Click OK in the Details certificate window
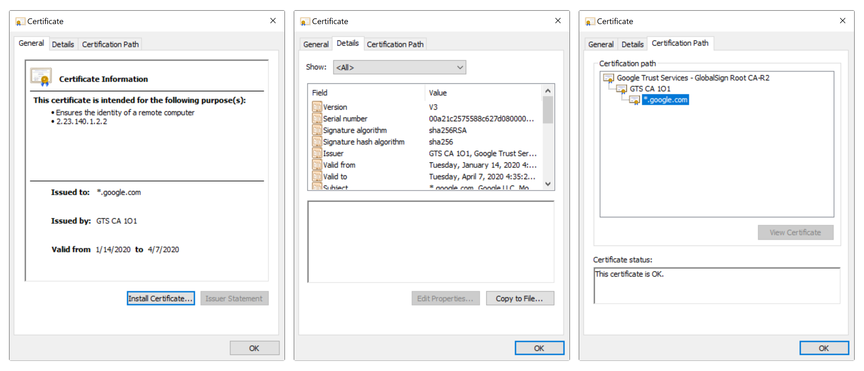The image size is (864, 371). point(539,348)
